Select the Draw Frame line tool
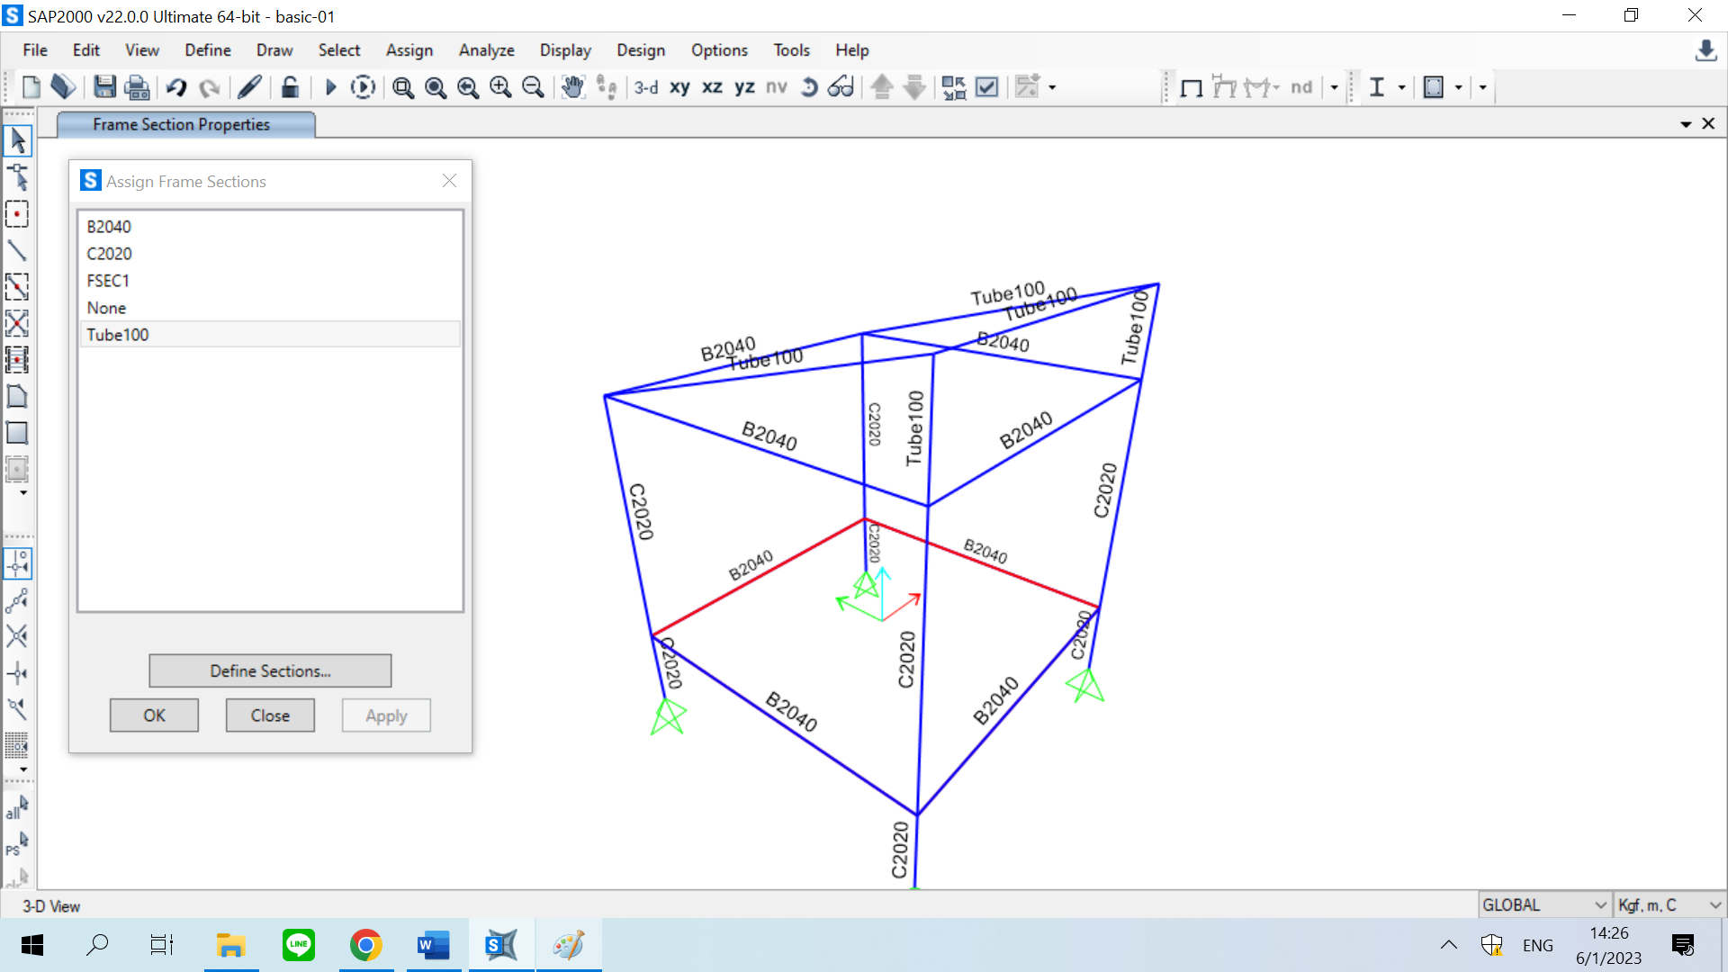This screenshot has height=972, width=1728. click(17, 250)
